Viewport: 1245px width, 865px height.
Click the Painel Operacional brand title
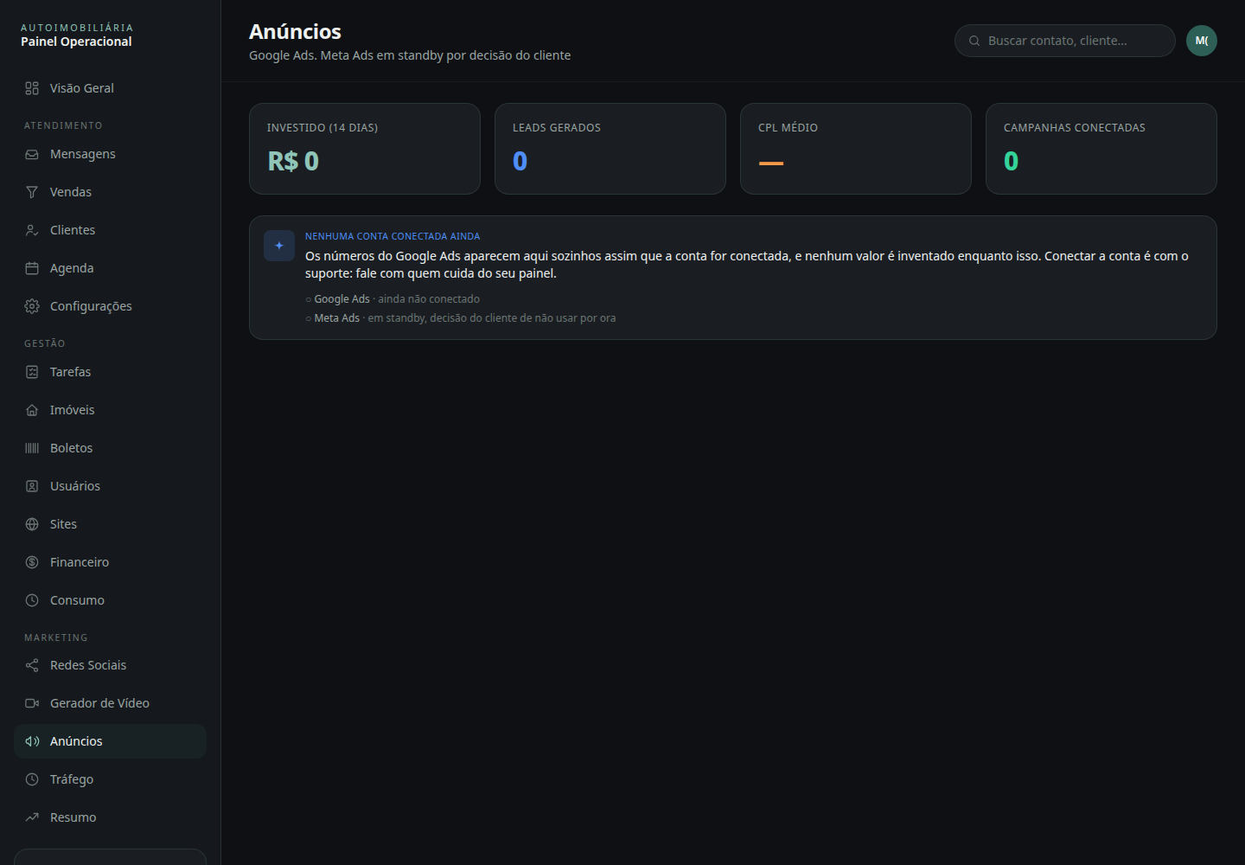click(76, 42)
